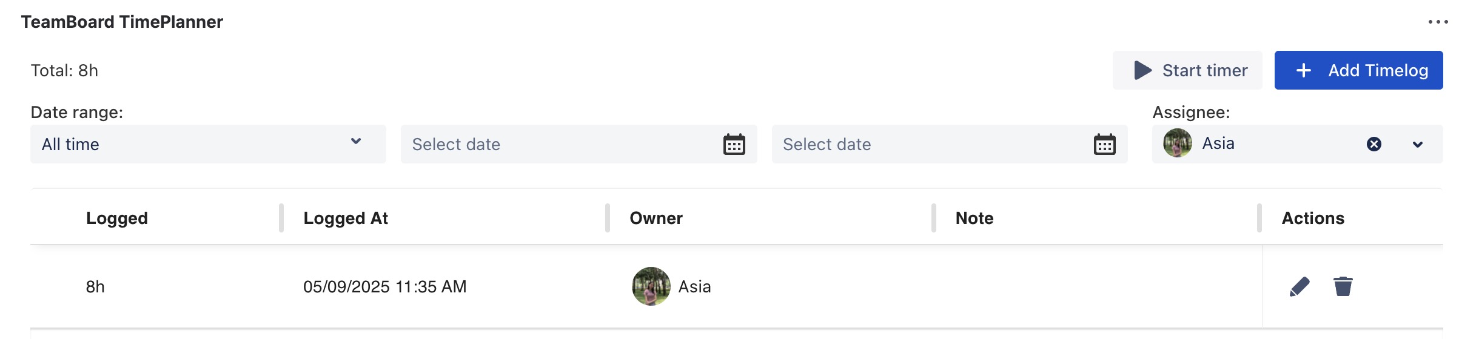Click the Logged At column header
The width and height of the screenshot is (1459, 339).
point(346,218)
